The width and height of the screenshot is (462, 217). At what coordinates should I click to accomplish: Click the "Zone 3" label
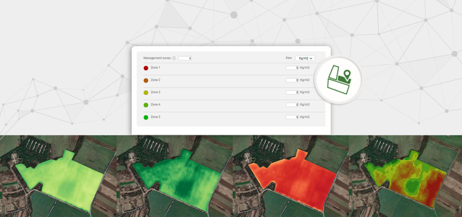pyautogui.click(x=155, y=92)
